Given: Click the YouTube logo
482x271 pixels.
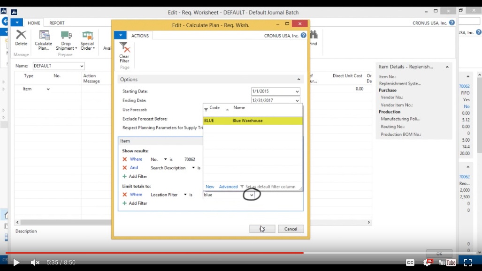Looking at the screenshot, I should 447,263.
